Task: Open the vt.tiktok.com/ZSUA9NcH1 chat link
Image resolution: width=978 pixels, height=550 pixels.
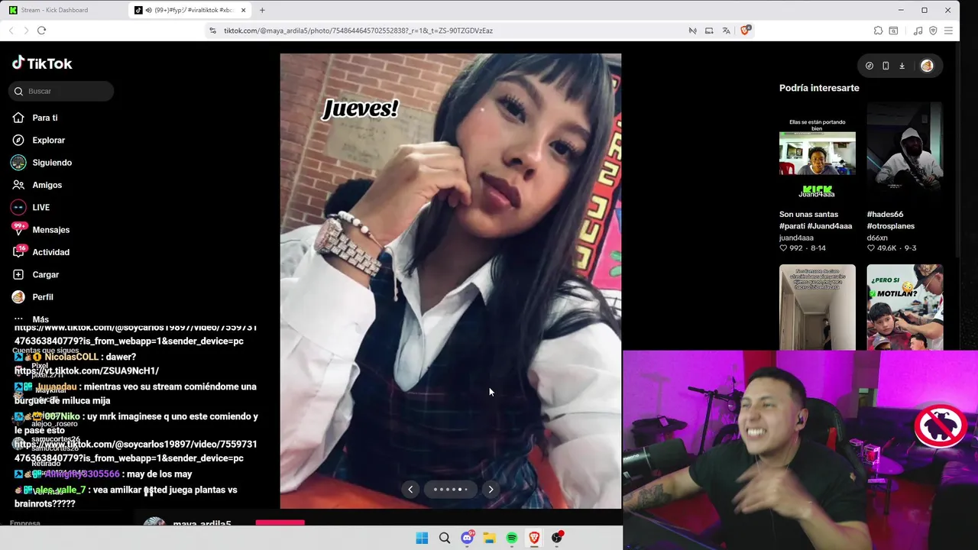Action: click(x=86, y=371)
